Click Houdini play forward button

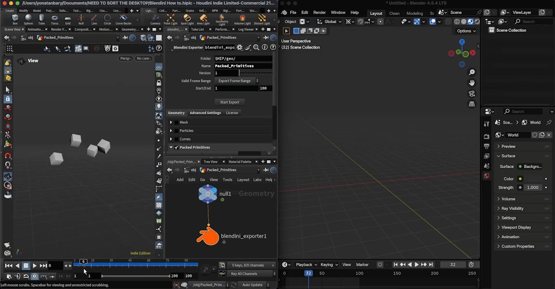(x=34, y=266)
